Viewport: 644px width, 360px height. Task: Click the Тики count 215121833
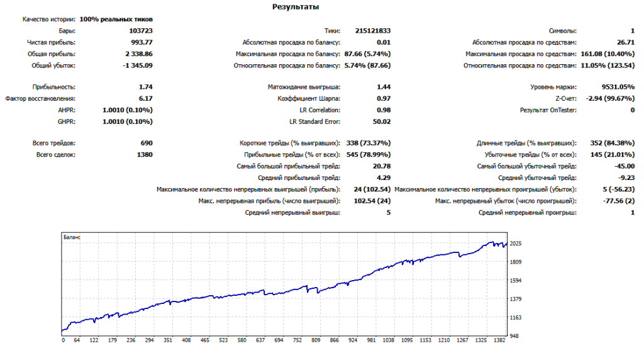(372, 31)
